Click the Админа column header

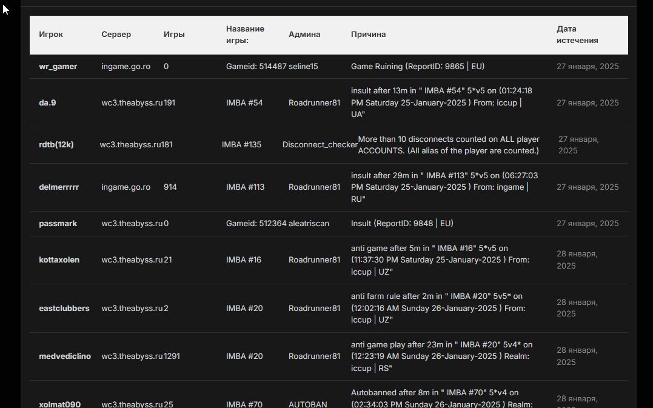pos(304,35)
